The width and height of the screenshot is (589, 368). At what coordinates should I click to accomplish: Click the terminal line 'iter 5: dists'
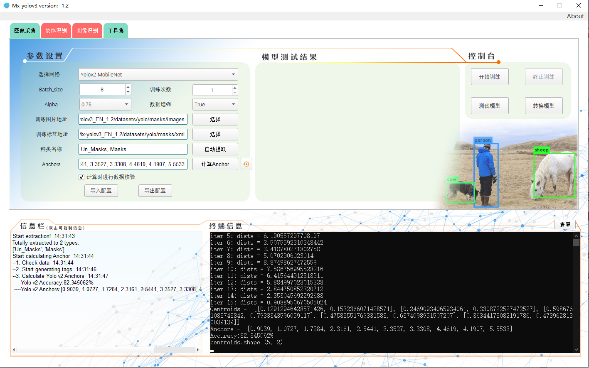pyautogui.click(x=265, y=236)
